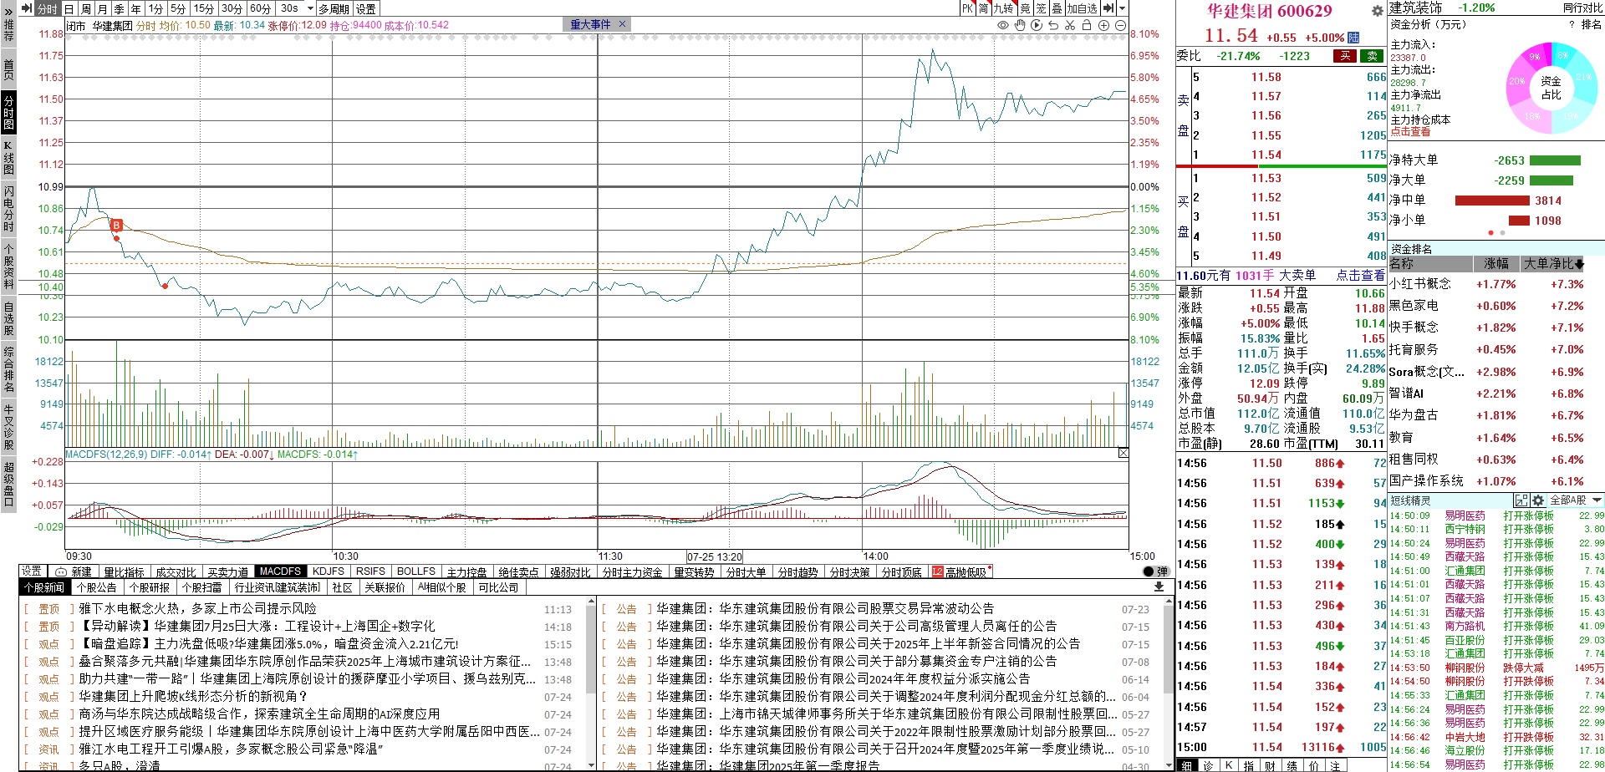
Task: Toggle the 简 simple view button
Action: pyautogui.click(x=983, y=8)
